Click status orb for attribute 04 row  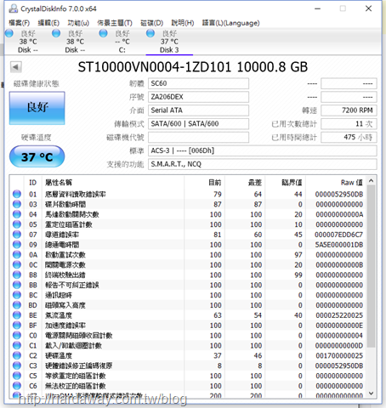[17, 214]
